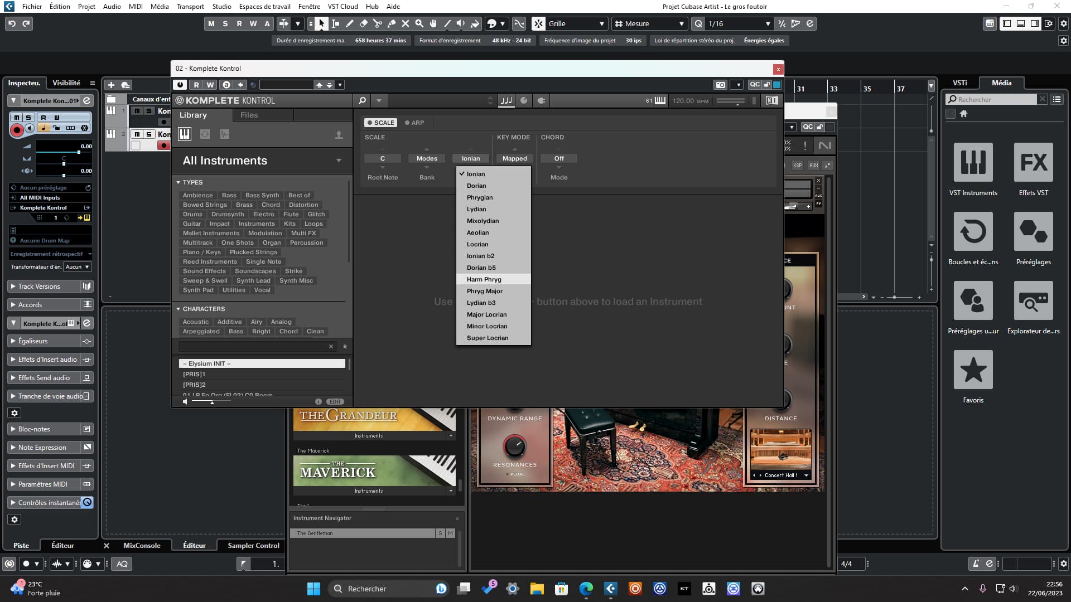This screenshot has width=1071, height=602.
Task: Open Effets VST in Média panel
Action: (x=1034, y=162)
